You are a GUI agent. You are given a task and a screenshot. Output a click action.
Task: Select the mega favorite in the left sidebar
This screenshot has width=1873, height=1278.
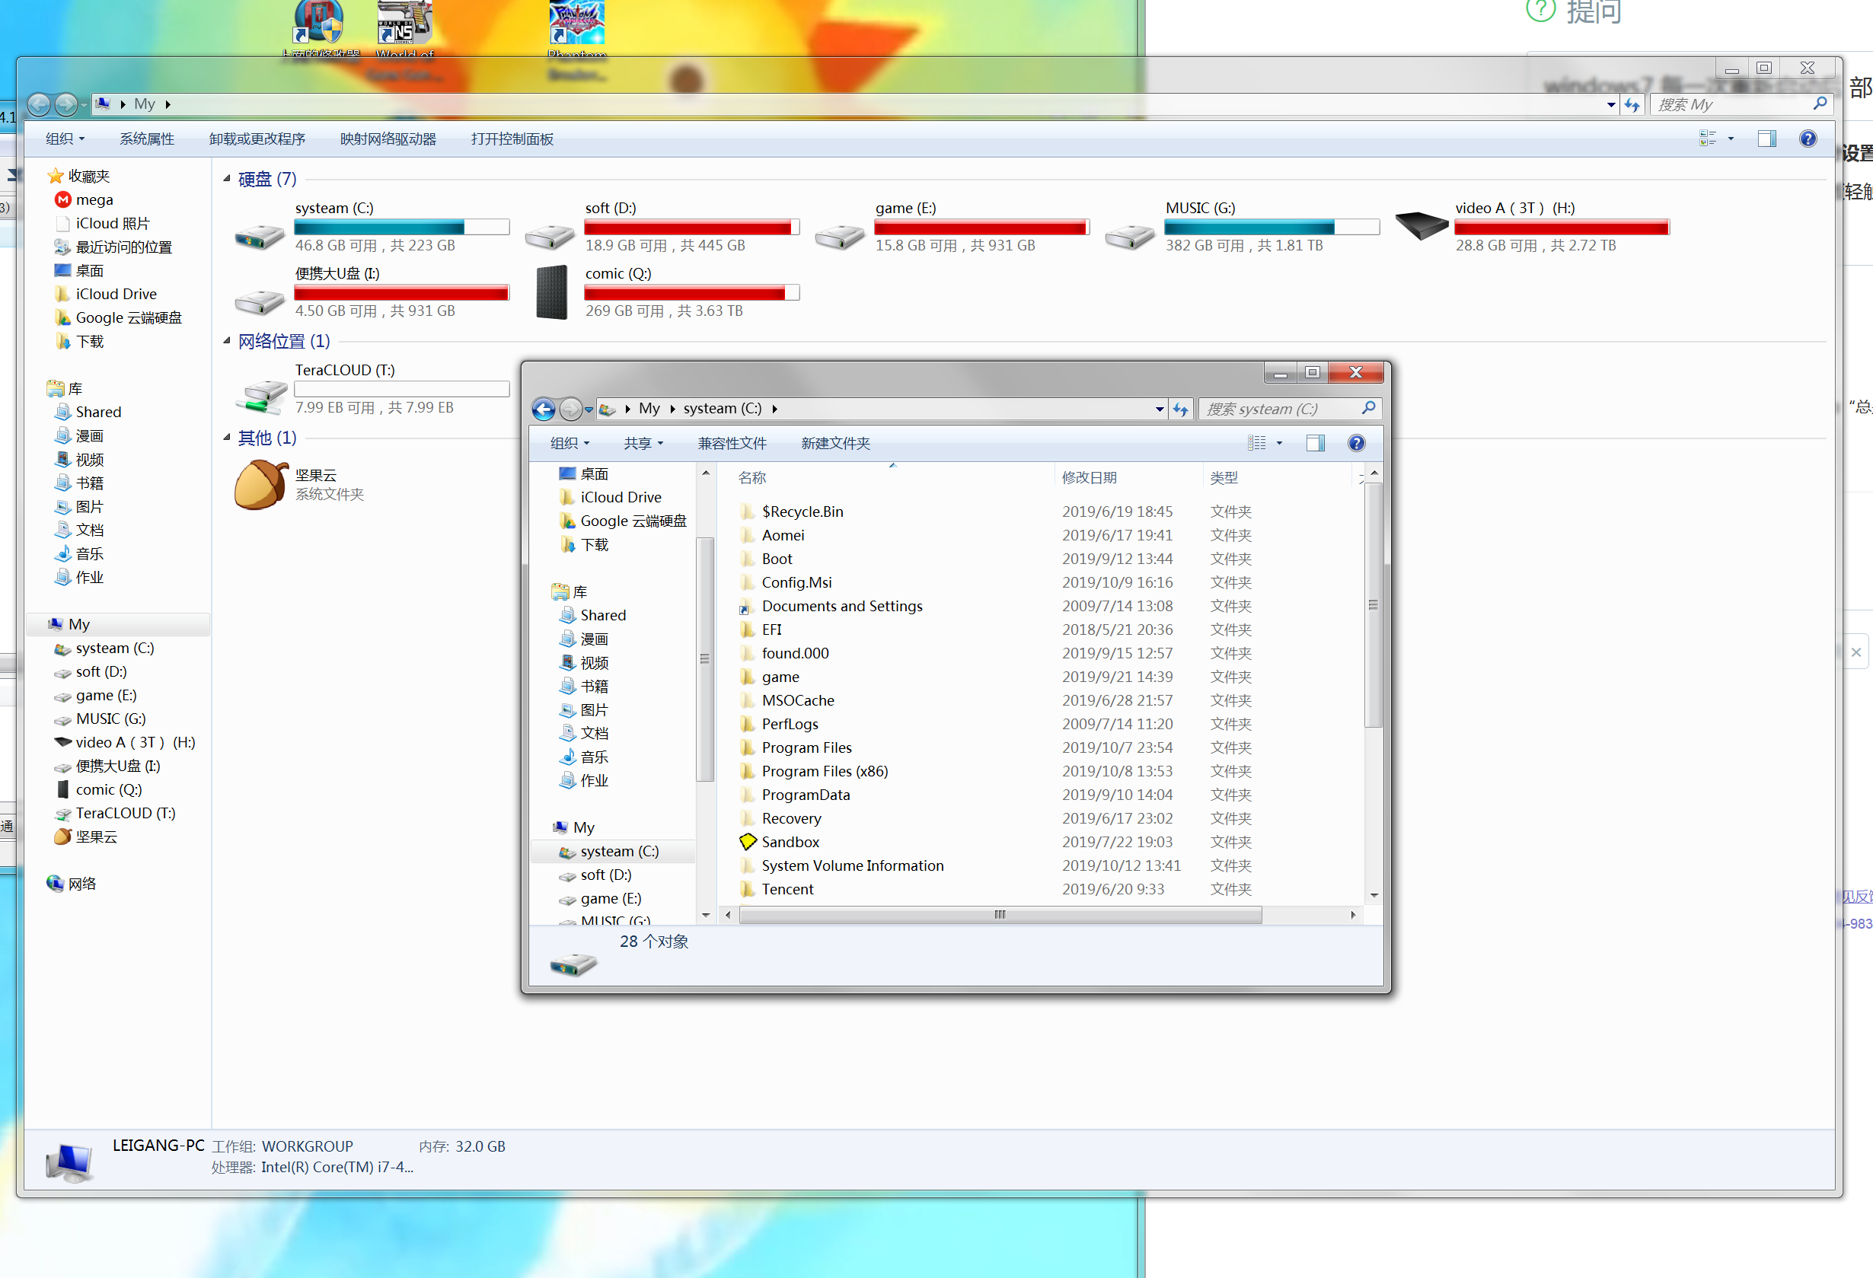pos(94,200)
